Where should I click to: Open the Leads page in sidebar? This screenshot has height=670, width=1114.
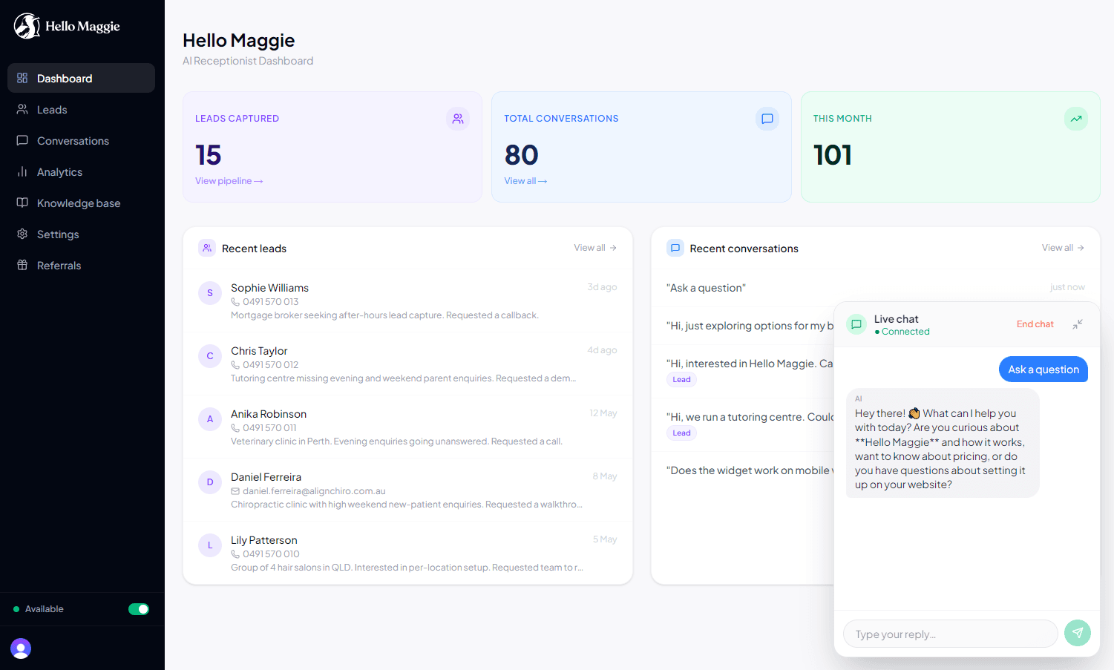[x=81, y=109]
